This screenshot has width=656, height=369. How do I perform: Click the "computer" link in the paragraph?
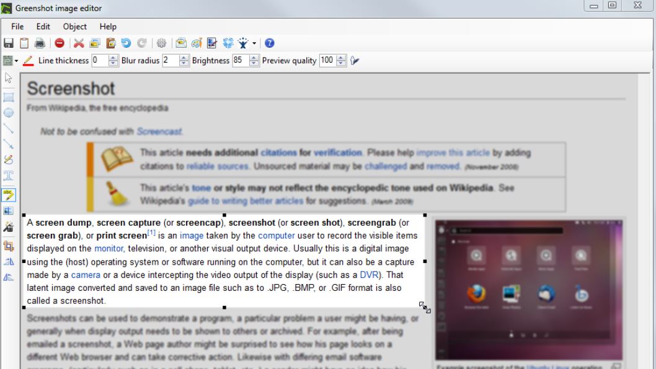pos(276,236)
